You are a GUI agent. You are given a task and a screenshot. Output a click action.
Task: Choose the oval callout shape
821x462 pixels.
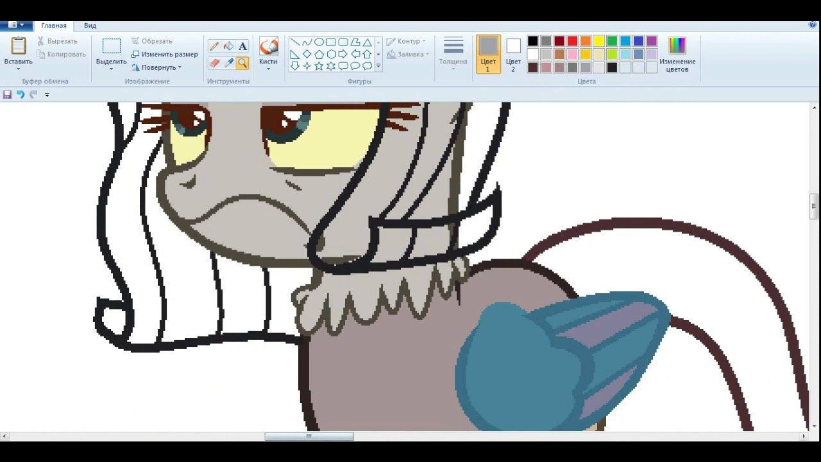coord(355,65)
